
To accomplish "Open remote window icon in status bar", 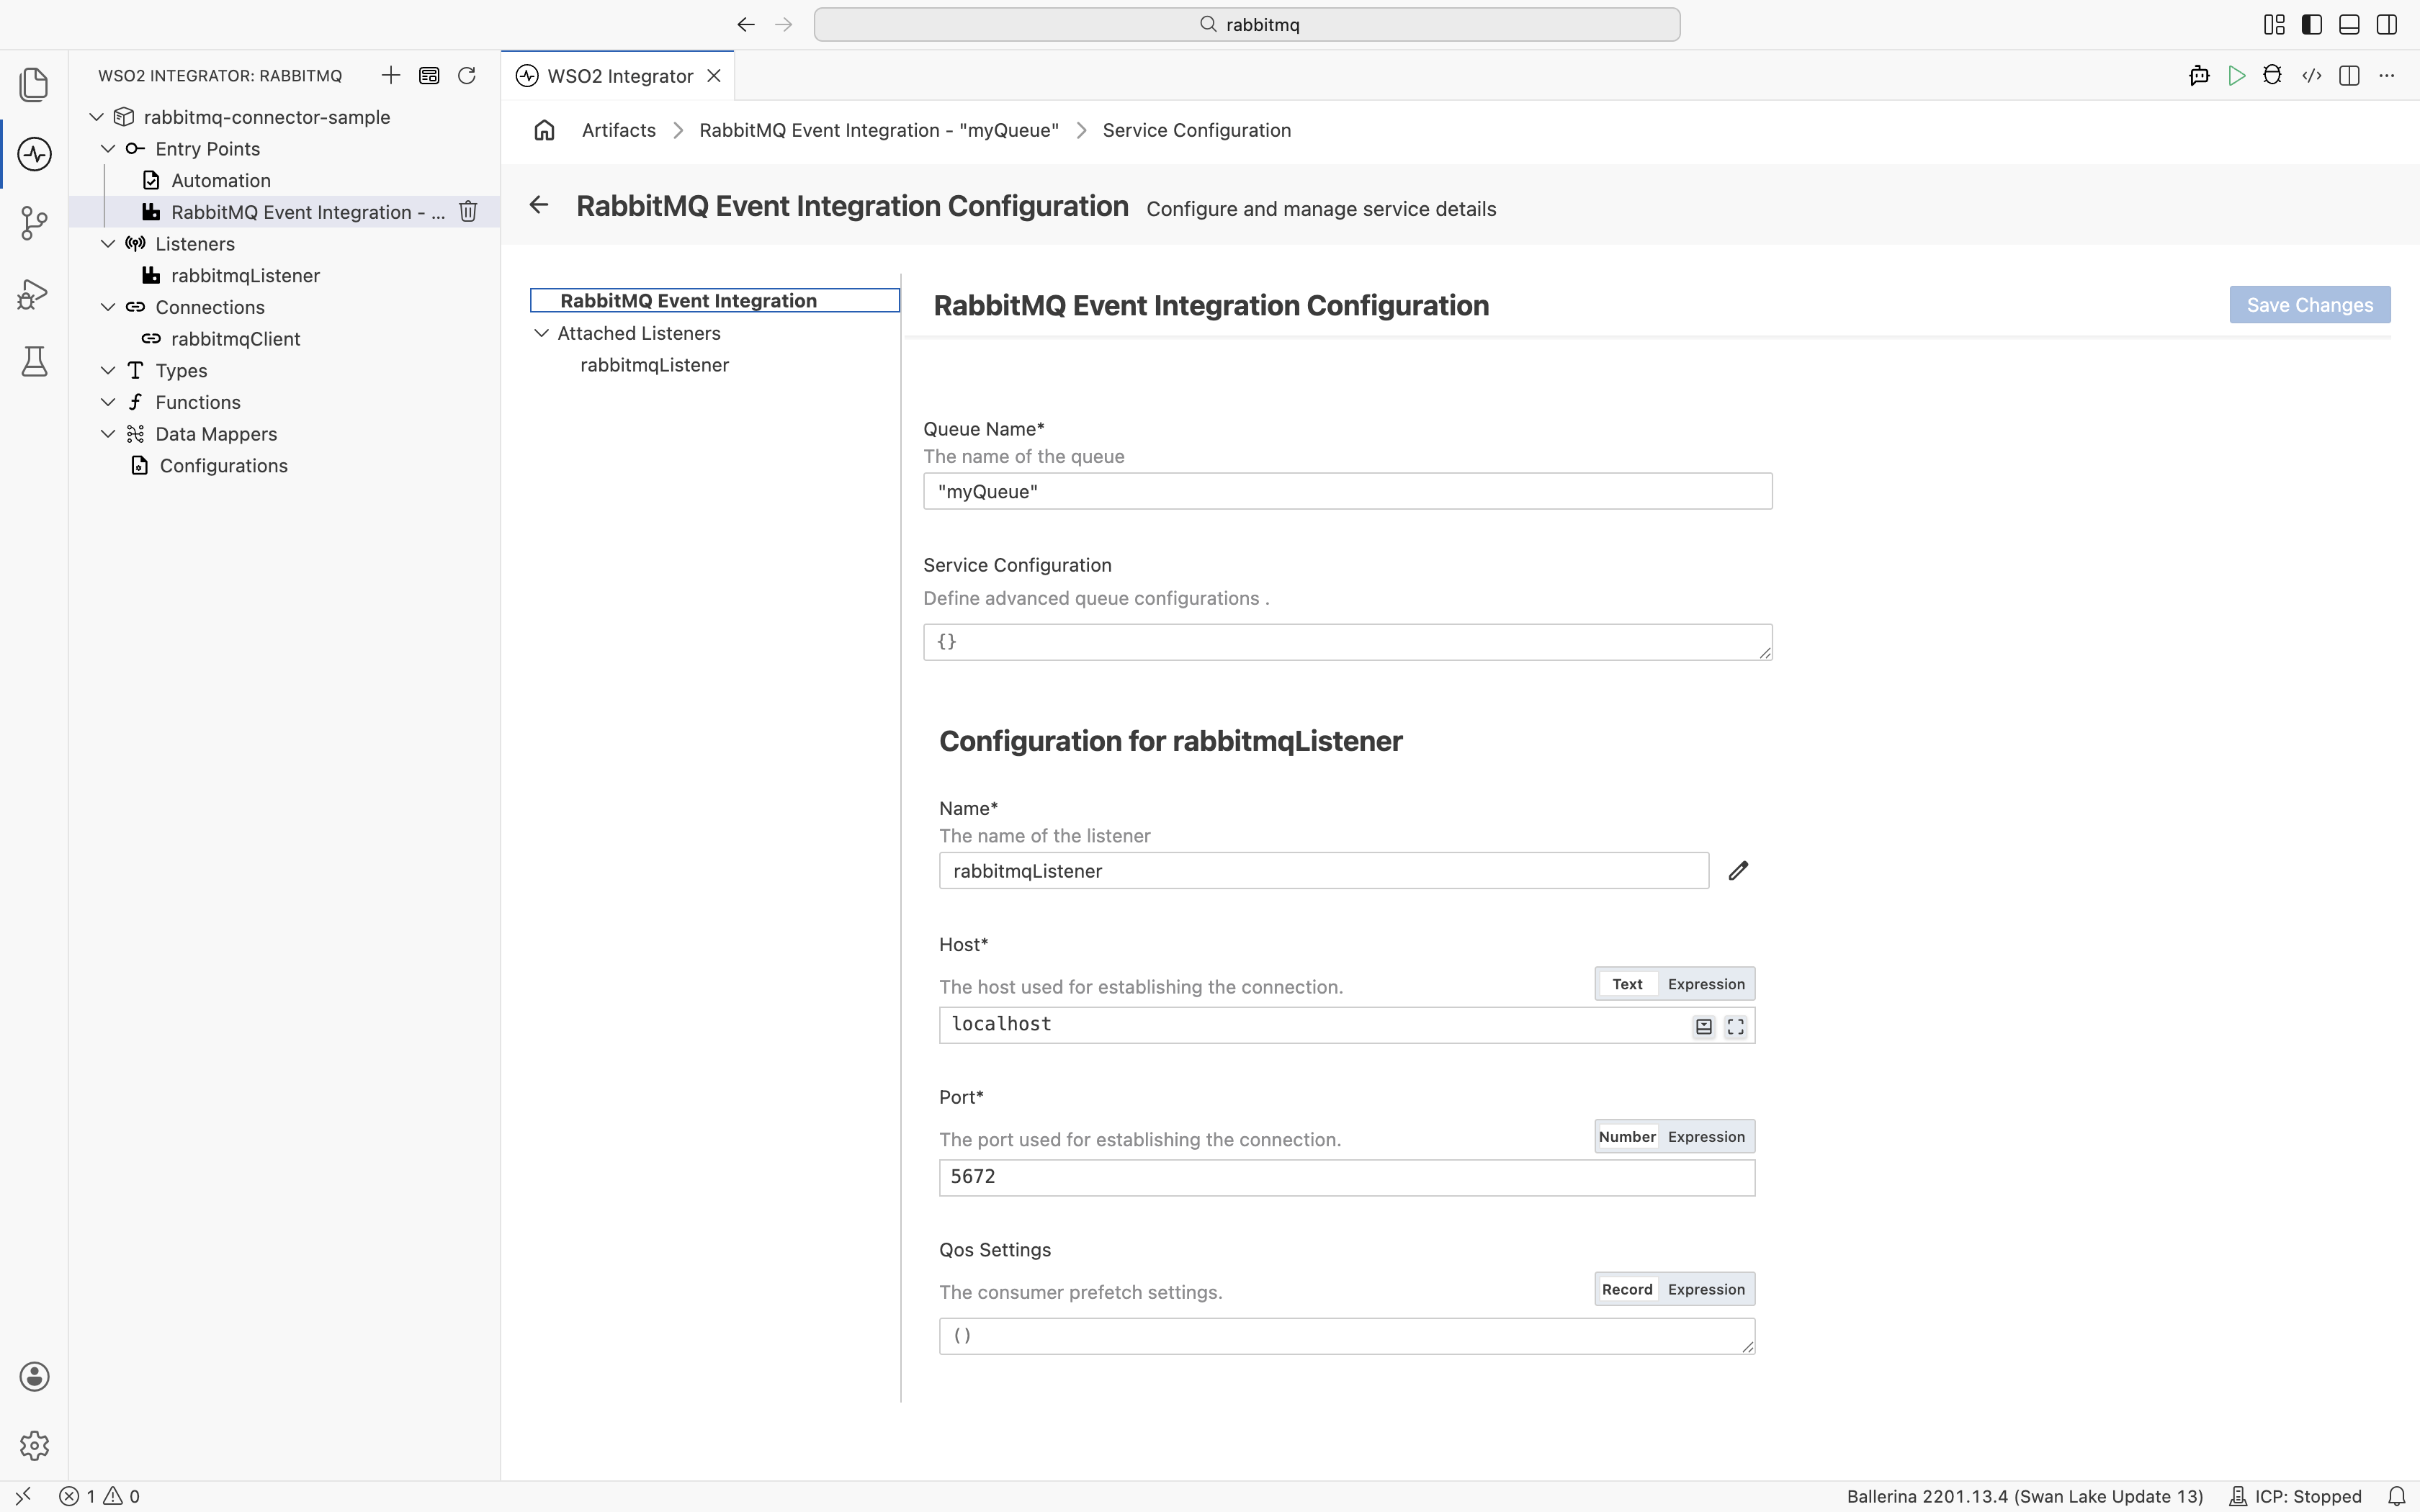I will tap(23, 1496).
